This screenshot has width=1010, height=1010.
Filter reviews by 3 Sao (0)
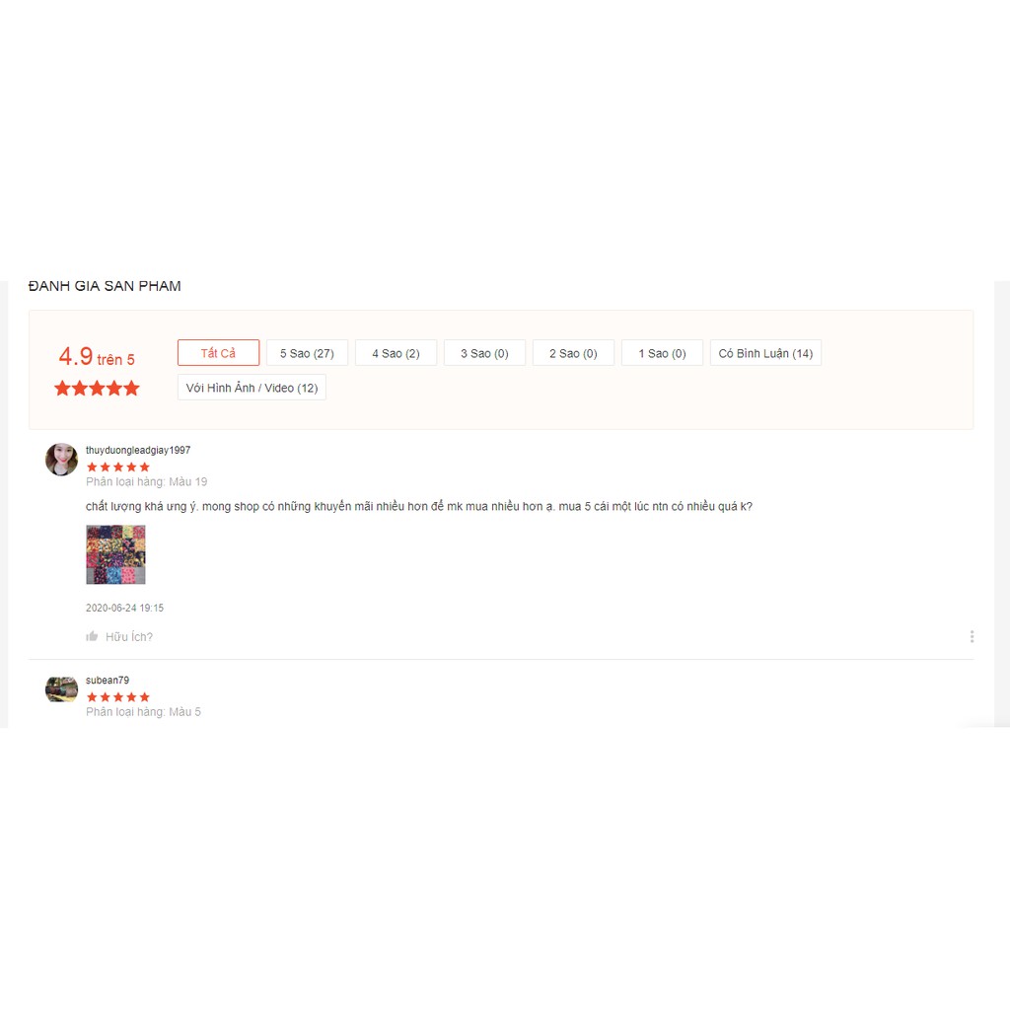pos(484,353)
